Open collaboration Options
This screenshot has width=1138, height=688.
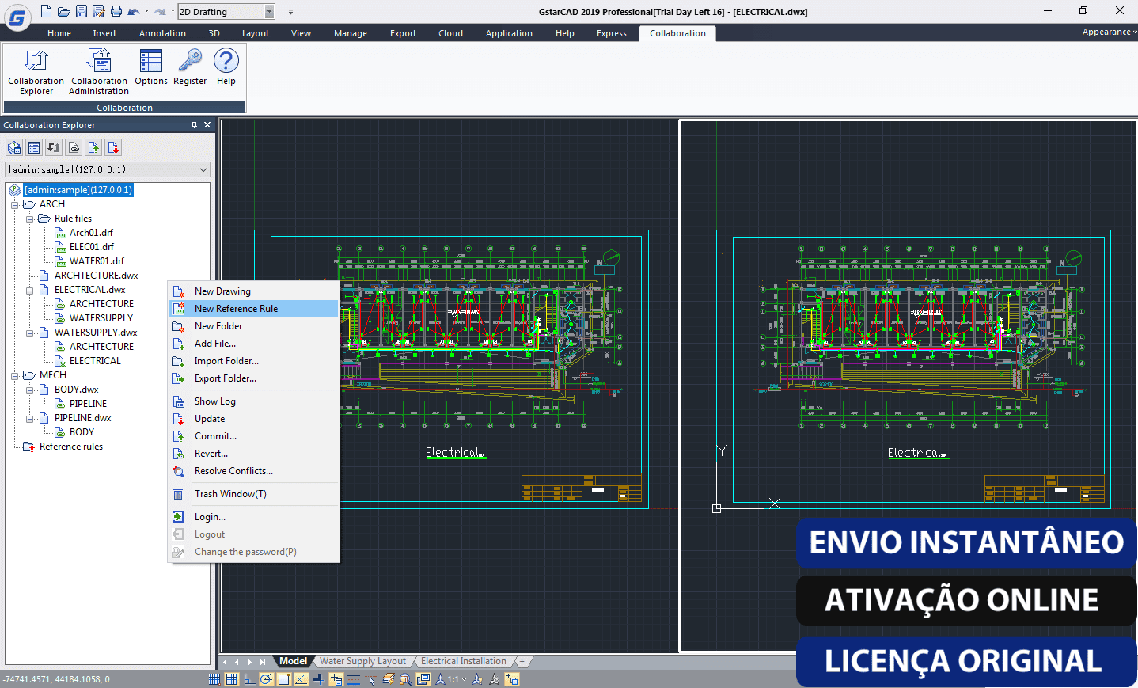(150, 67)
